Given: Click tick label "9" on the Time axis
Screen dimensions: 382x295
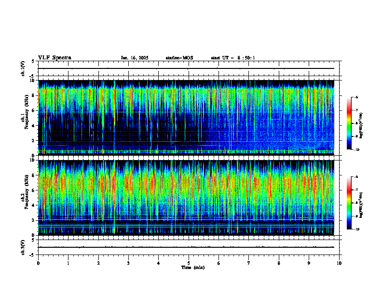Looking at the screenshot, I should coord(309,263).
